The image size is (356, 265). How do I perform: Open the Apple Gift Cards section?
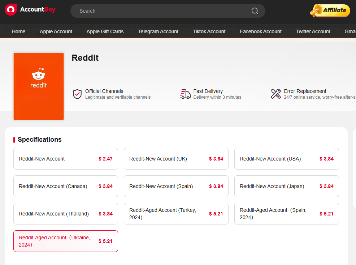tap(105, 31)
